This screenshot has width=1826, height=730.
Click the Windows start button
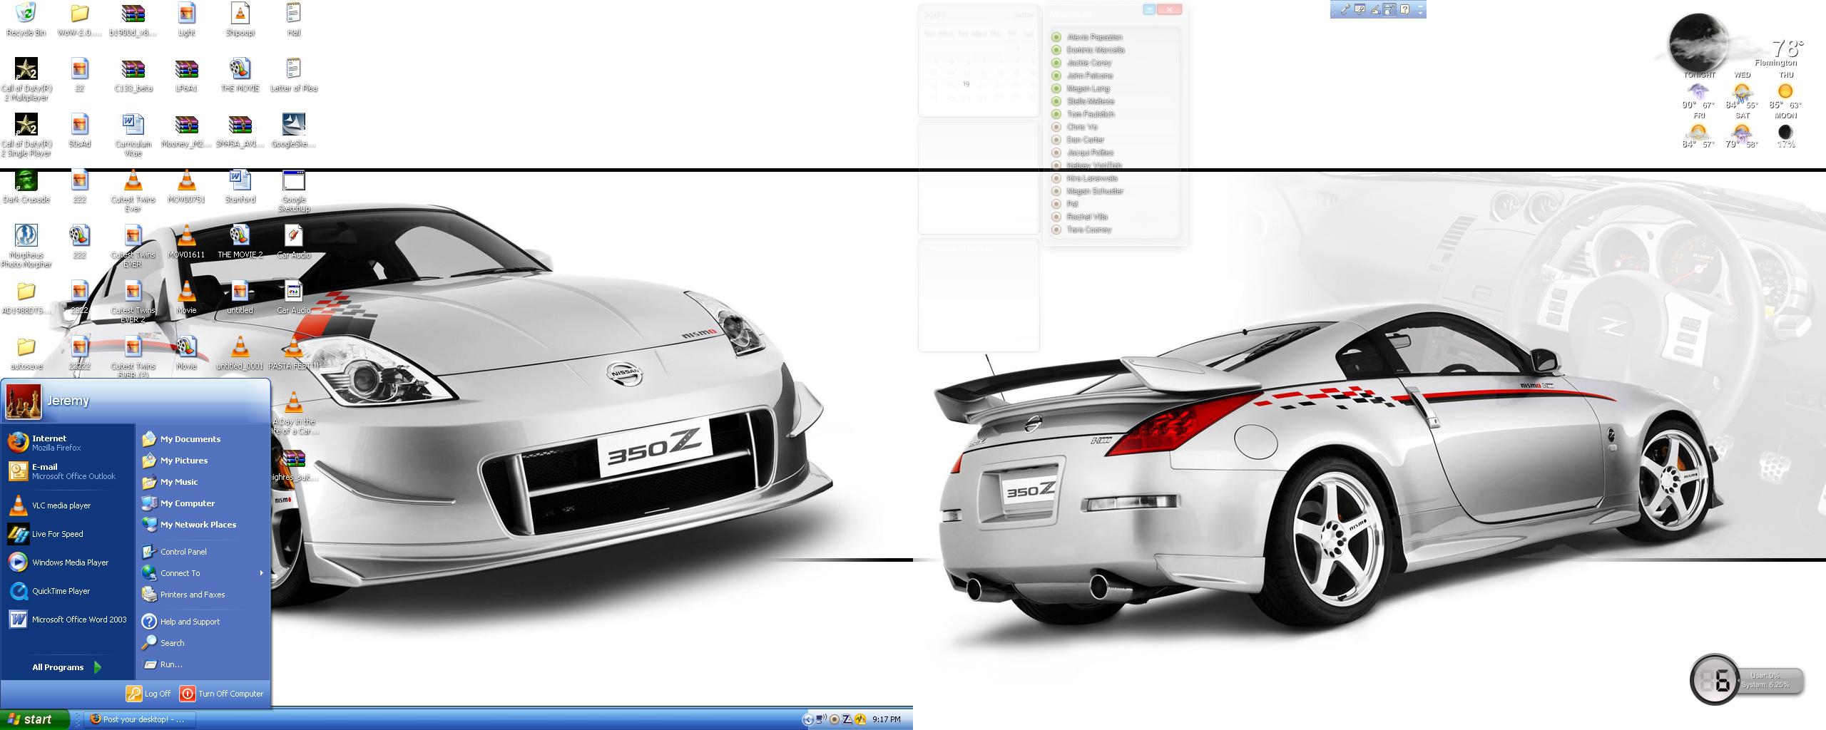(x=35, y=719)
